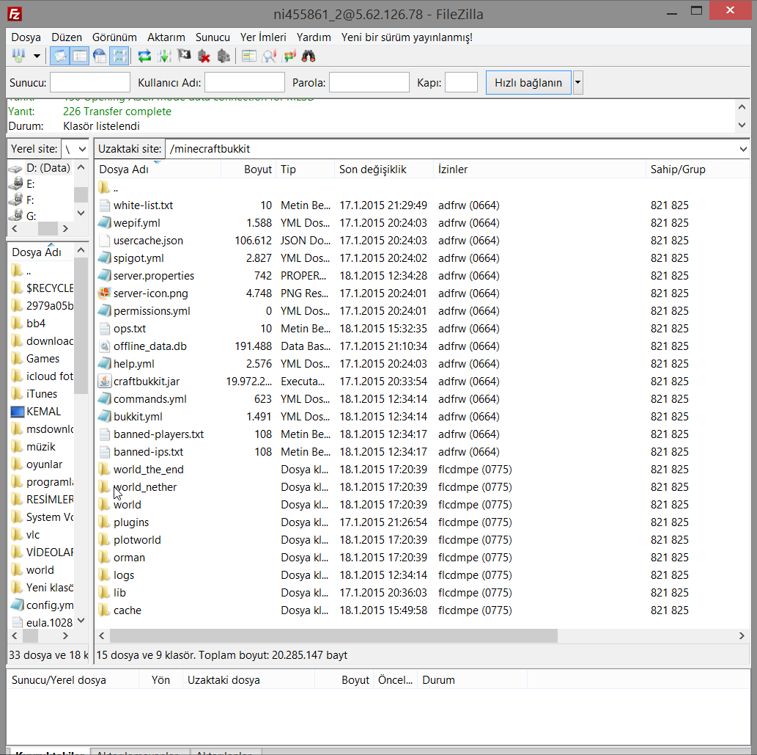Open the Yer İmleri menu
The image size is (757, 755).
point(263,37)
